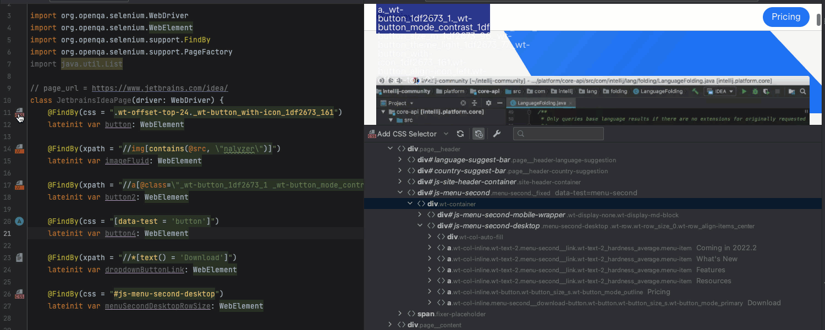Collapse the div.page__header node

[391, 149]
